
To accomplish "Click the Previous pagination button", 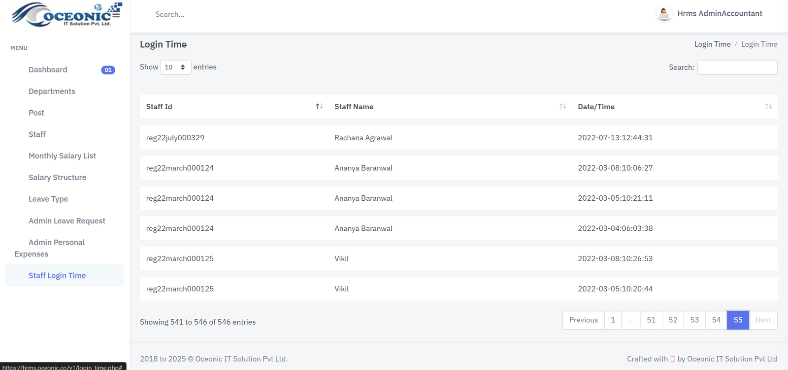I will pos(583,320).
